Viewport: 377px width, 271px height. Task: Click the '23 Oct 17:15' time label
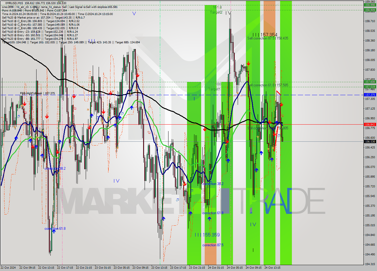pos(178,268)
